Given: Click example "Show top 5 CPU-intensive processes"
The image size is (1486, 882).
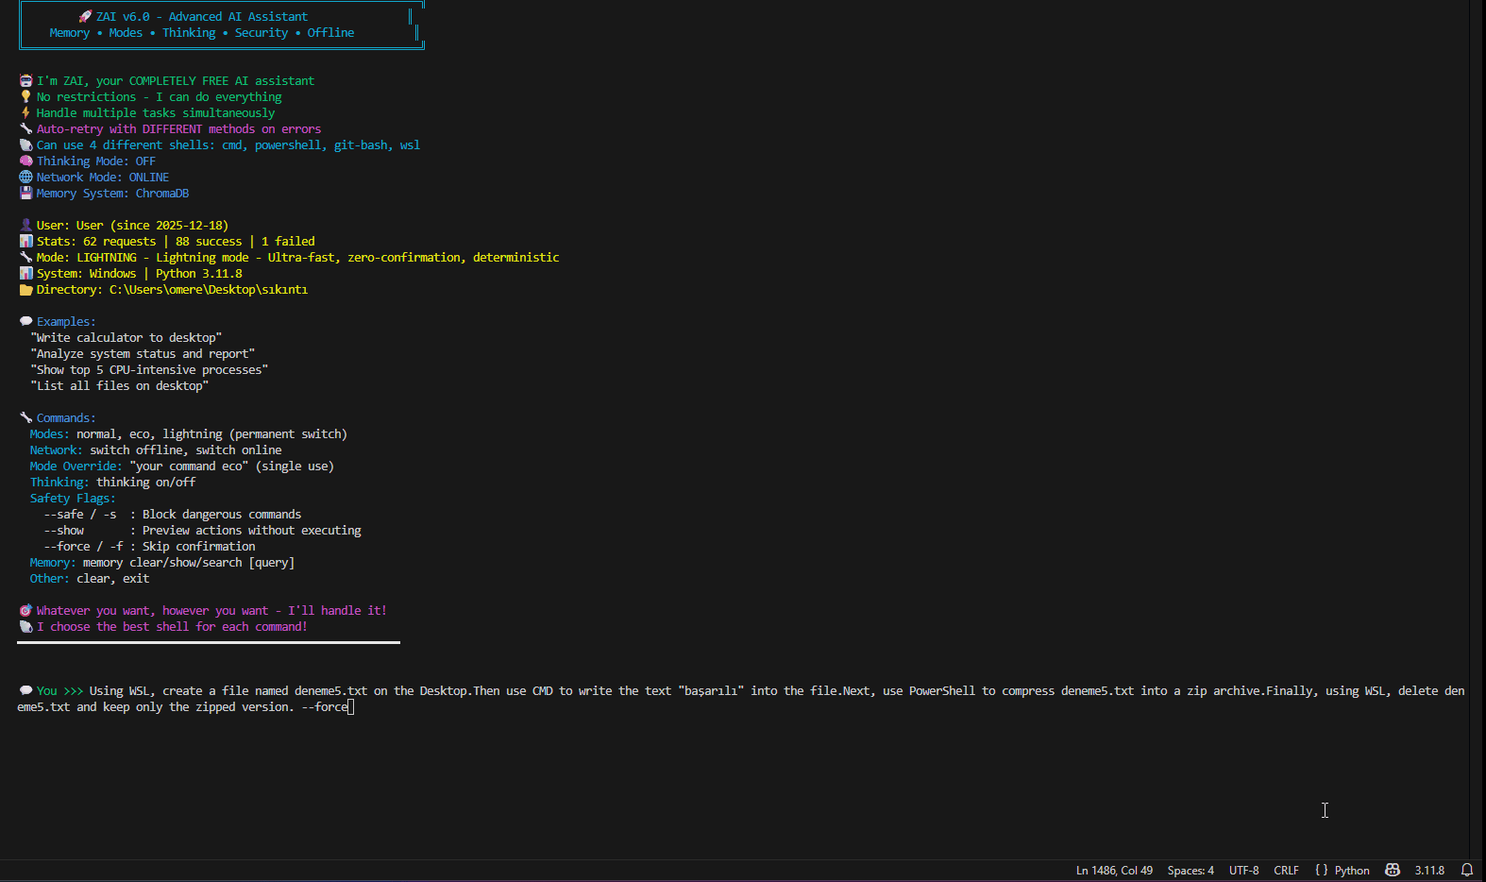Looking at the screenshot, I should (149, 369).
